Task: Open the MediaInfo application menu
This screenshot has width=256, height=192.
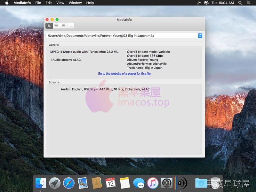Action: tap(22, 3)
